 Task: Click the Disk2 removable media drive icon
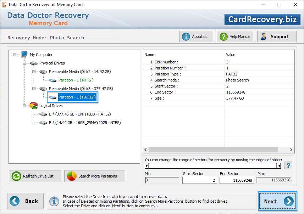(x=43, y=72)
